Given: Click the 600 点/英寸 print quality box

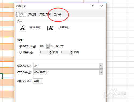Looking at the screenshot, I should point(68,72).
